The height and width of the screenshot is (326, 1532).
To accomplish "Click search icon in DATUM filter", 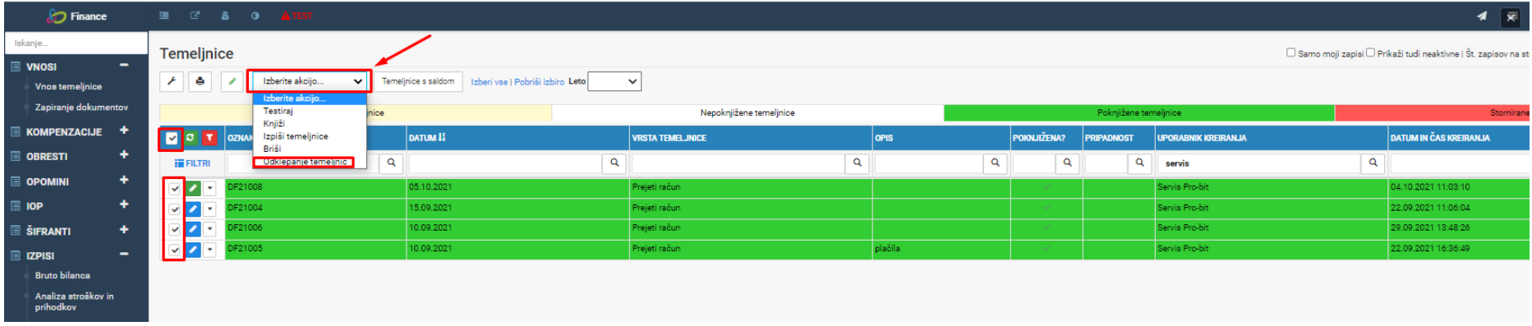I will (x=614, y=163).
